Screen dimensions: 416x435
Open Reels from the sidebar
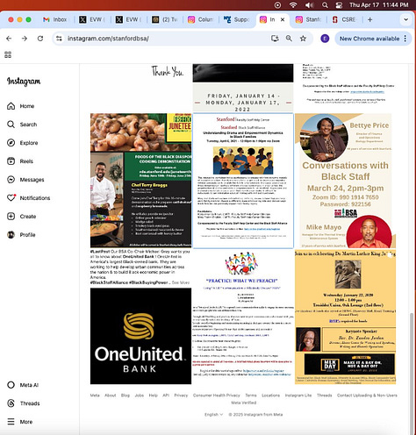coord(20,161)
